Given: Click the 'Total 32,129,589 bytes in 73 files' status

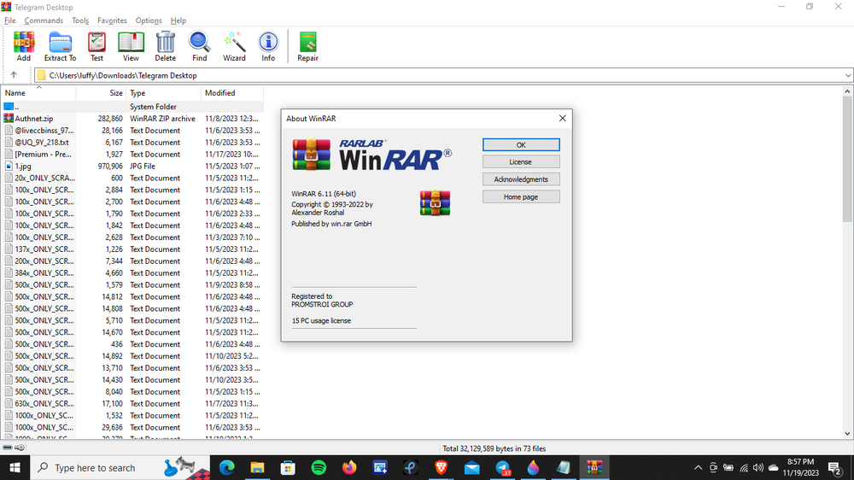Looking at the screenshot, I should coord(494,448).
